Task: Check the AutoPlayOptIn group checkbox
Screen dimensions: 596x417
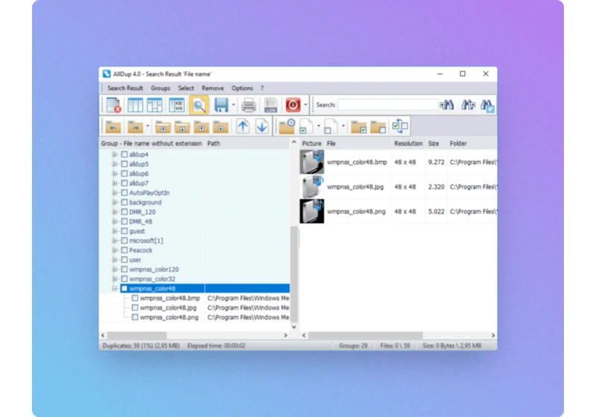Action: pyautogui.click(x=124, y=193)
